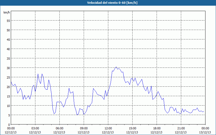This screenshot has height=135, width=216.
Task: Click the 18:00 time label on the x-axis
Action: tap(157, 129)
